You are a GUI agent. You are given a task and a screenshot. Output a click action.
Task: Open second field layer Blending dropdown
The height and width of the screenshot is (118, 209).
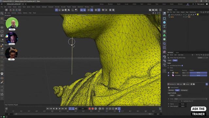click(x=185, y=75)
